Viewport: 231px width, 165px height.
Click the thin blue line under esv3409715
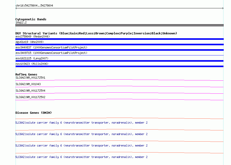tap(119, 55)
